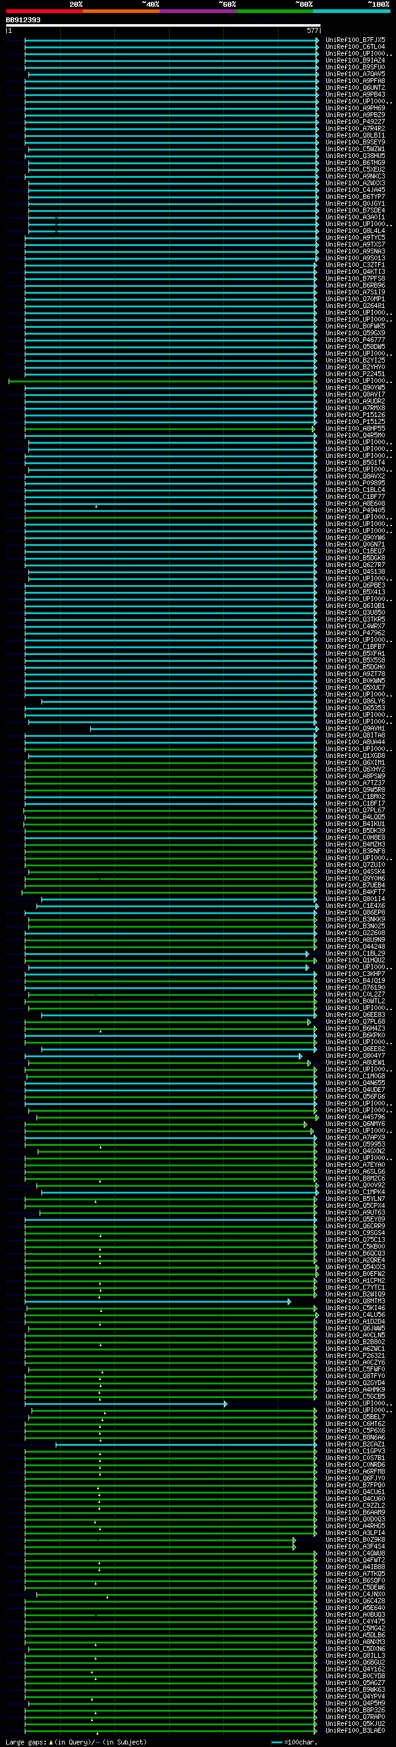Click UniRef100_A3F4S4 hit name

pyautogui.click(x=355, y=1546)
